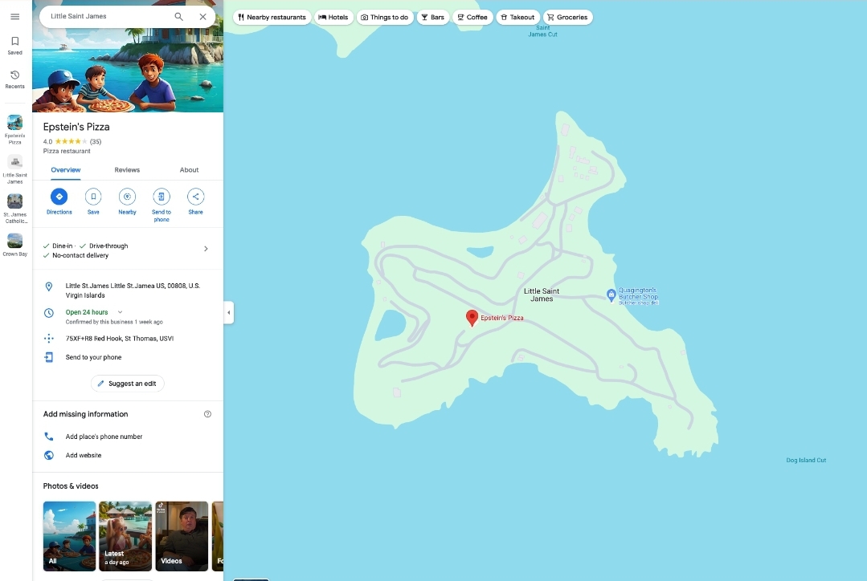Click the globe icon for adding website
The width and height of the screenshot is (867, 581).
click(49, 456)
